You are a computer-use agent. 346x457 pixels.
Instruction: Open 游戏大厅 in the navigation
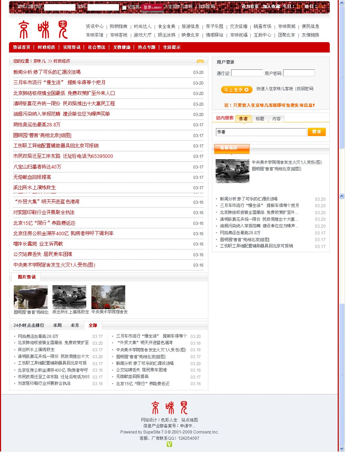click(142, 35)
